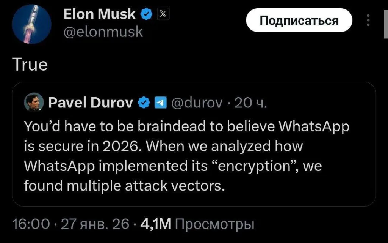The height and width of the screenshot is (243, 388).
Task: Click Elon Musk's display name
Action: 100,14
